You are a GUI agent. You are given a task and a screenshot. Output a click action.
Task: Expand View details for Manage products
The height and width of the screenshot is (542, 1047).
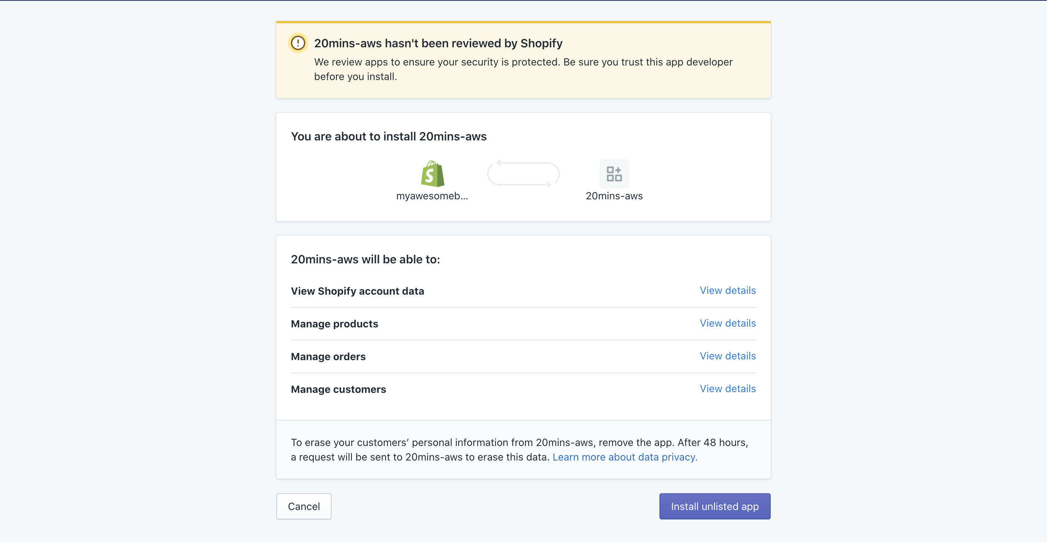[x=727, y=323]
